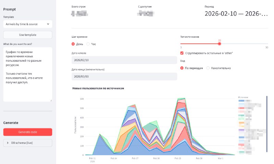Expand the DB schema (live) section
Viewport: 274px width, 164px height.
pyautogui.click(x=27, y=143)
